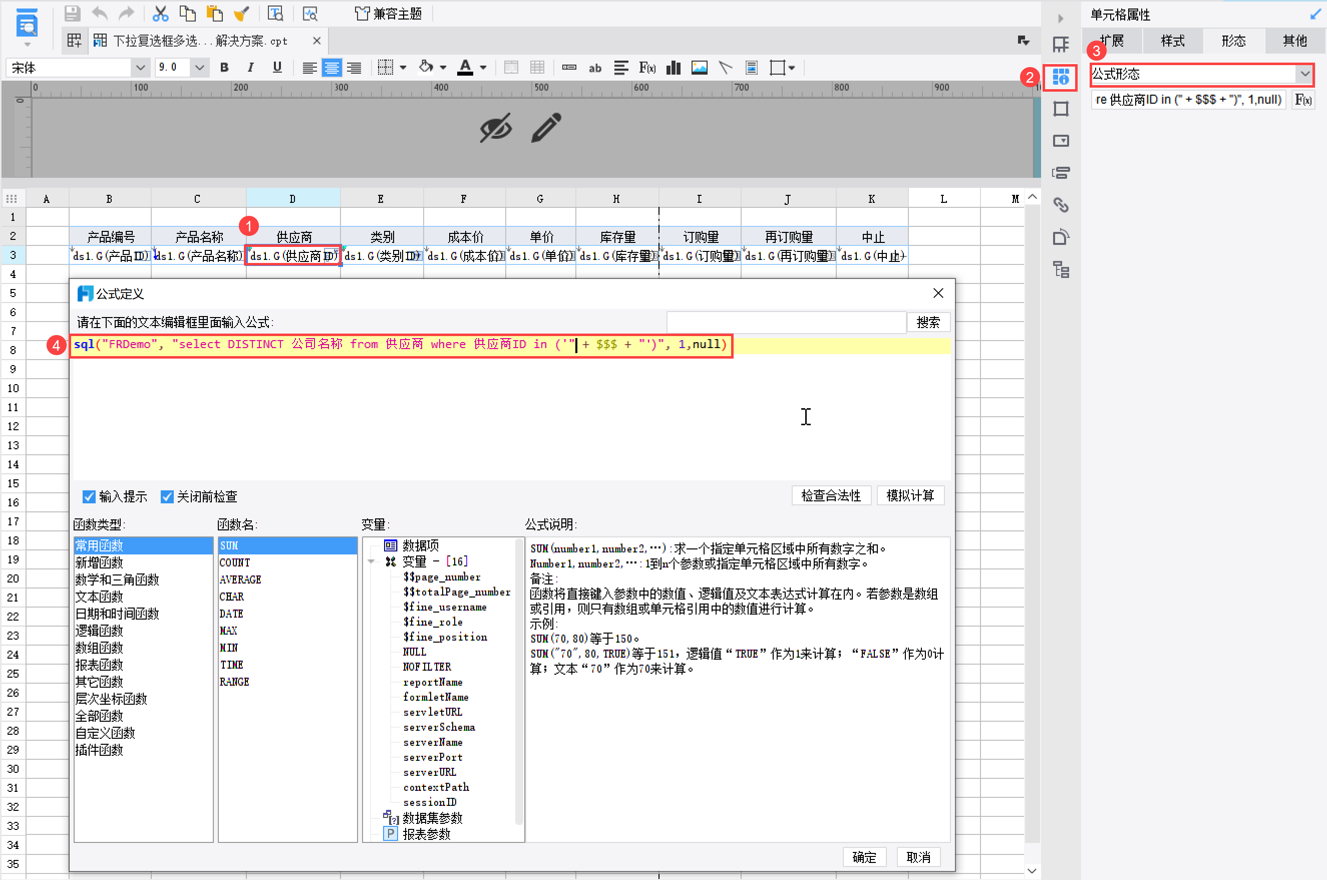Click the center align icon
Image resolution: width=1327 pixels, height=880 pixels.
pyautogui.click(x=331, y=68)
